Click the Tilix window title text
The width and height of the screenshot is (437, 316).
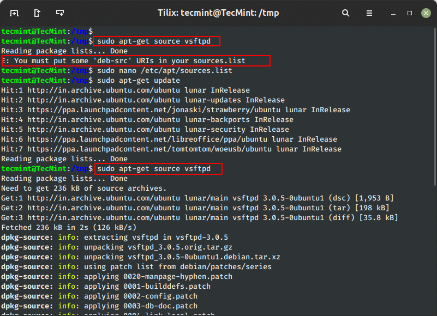coord(218,13)
